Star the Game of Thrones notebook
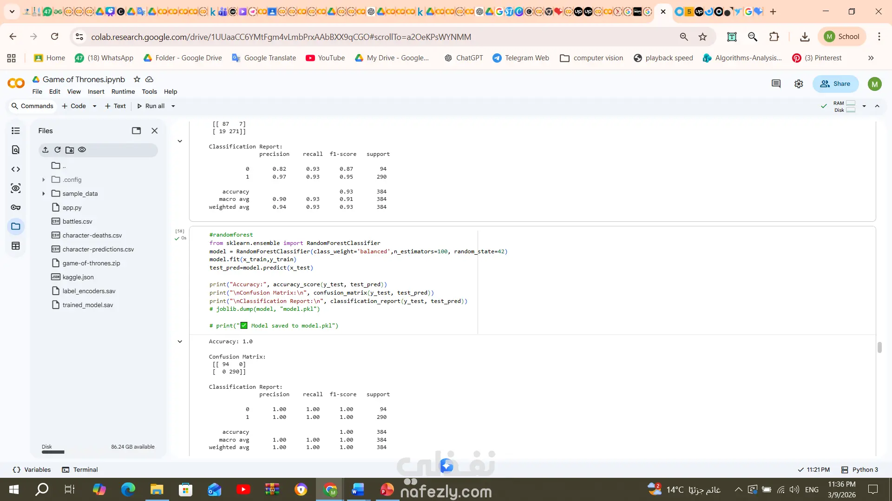The image size is (892, 501). [137, 79]
